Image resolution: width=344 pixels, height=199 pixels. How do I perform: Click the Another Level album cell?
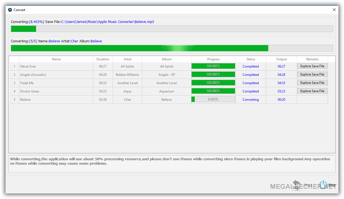click(x=167, y=83)
